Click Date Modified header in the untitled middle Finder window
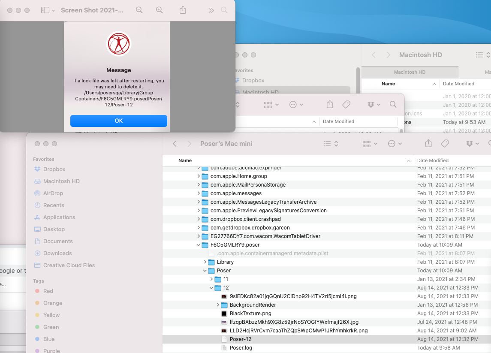The width and height of the screenshot is (491, 353). pos(358,121)
